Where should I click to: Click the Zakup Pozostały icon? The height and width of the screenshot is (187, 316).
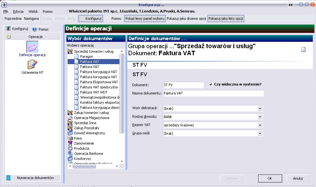[x=70, y=128]
